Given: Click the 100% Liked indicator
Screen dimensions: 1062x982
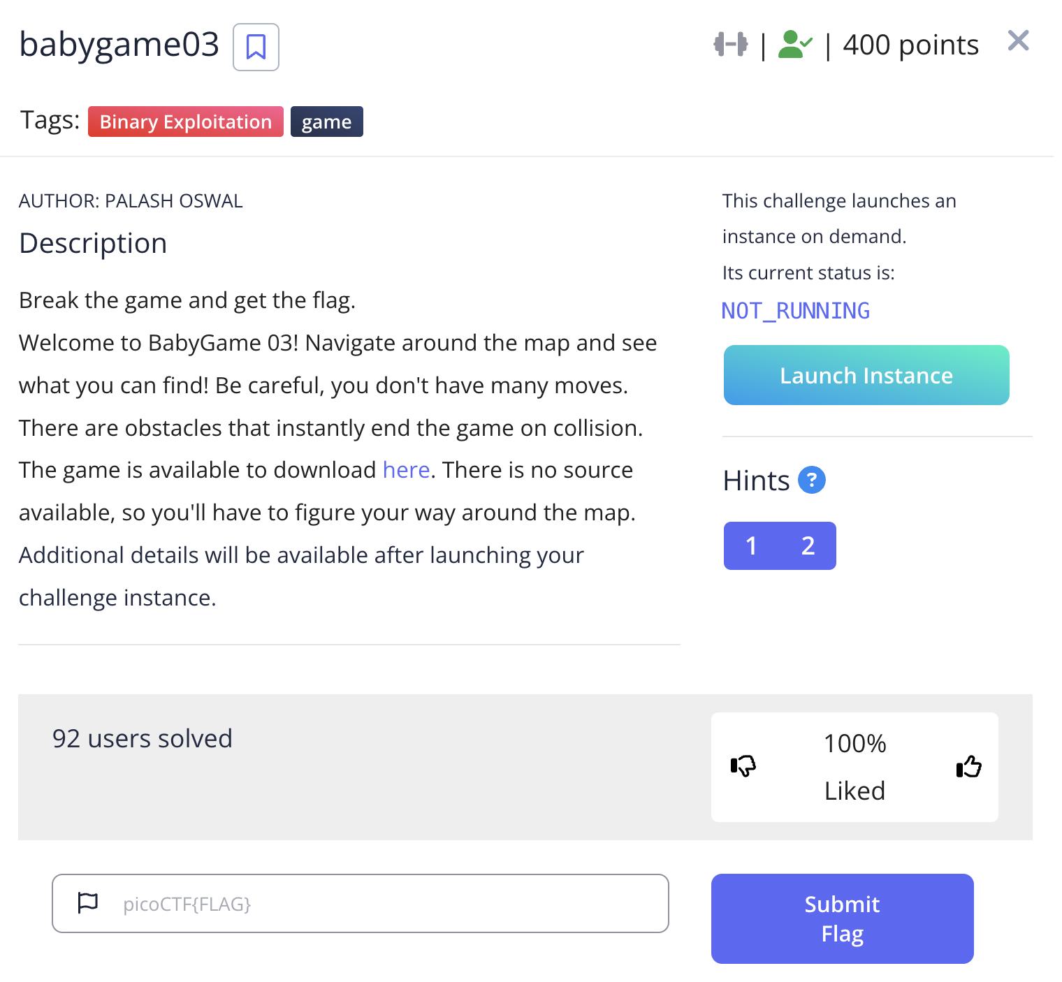Looking at the screenshot, I should coord(854,767).
